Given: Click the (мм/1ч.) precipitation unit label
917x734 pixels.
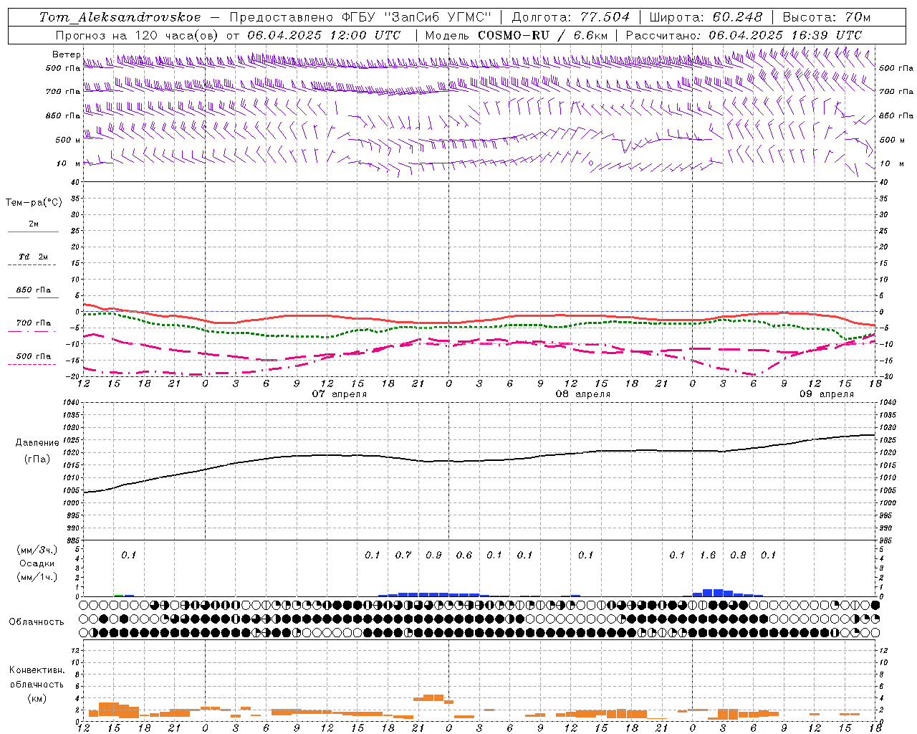Looking at the screenshot, I should click(x=38, y=577).
